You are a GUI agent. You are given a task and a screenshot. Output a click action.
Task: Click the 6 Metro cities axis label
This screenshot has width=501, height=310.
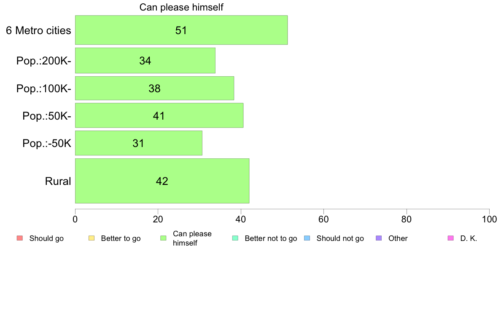38,30
